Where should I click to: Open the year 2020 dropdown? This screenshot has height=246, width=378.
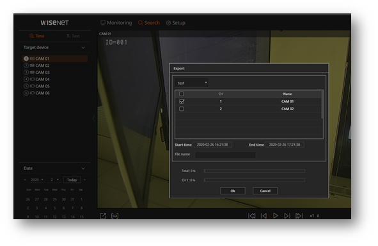[37, 180]
